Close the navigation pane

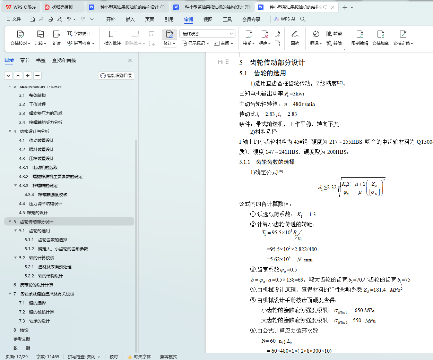pos(130,60)
